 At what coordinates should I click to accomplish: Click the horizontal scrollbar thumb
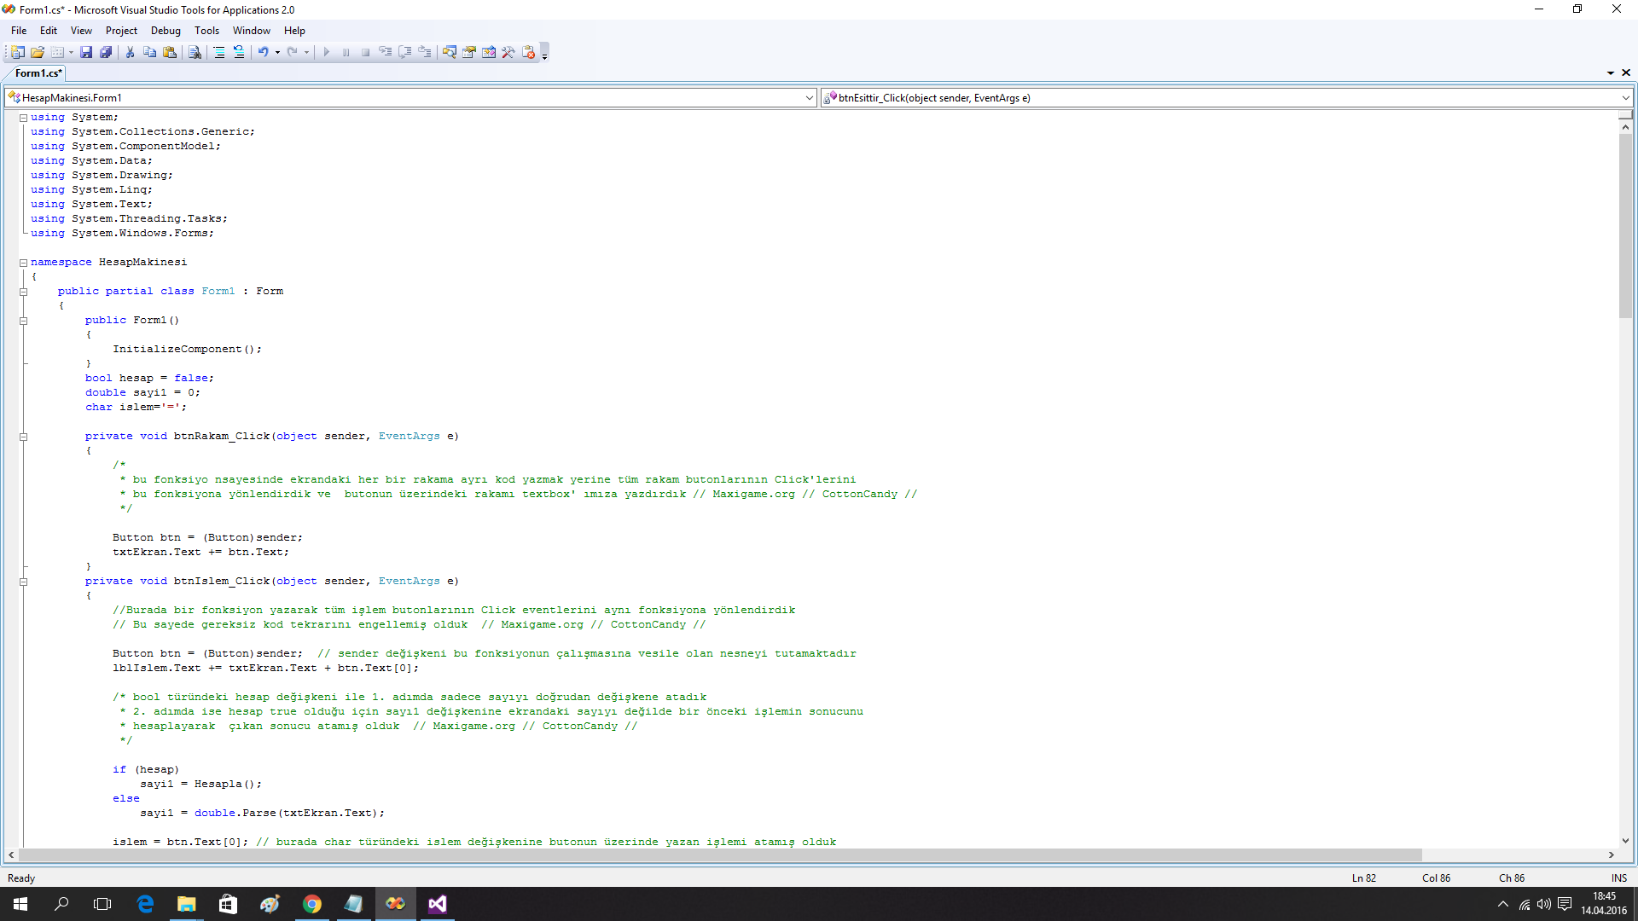coord(721,854)
